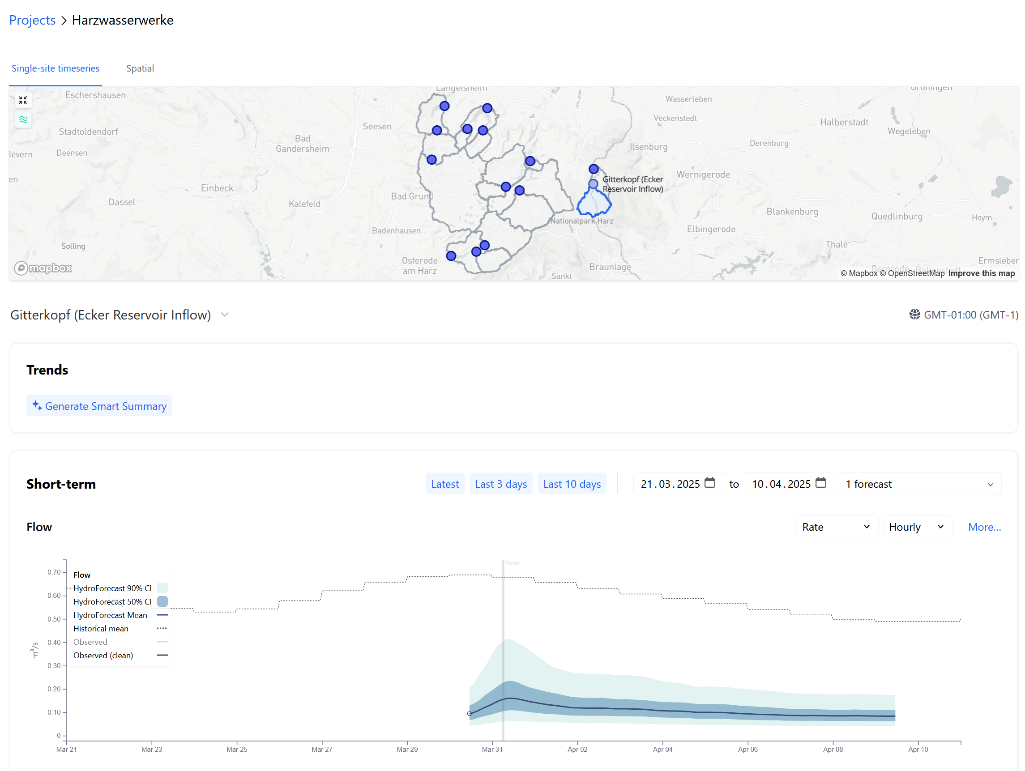This screenshot has width=1025, height=771.
Task: Open the Rate dropdown
Action: pos(837,527)
